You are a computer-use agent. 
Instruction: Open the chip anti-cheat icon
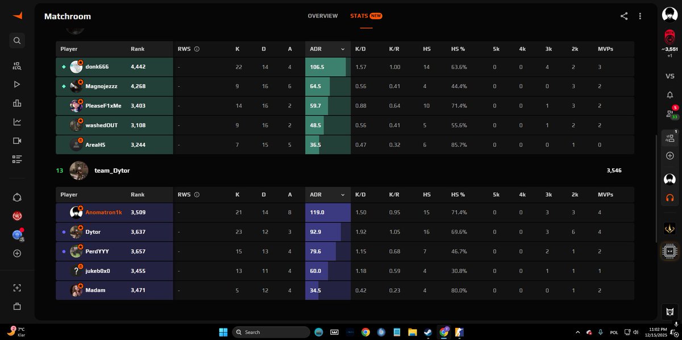click(669, 251)
